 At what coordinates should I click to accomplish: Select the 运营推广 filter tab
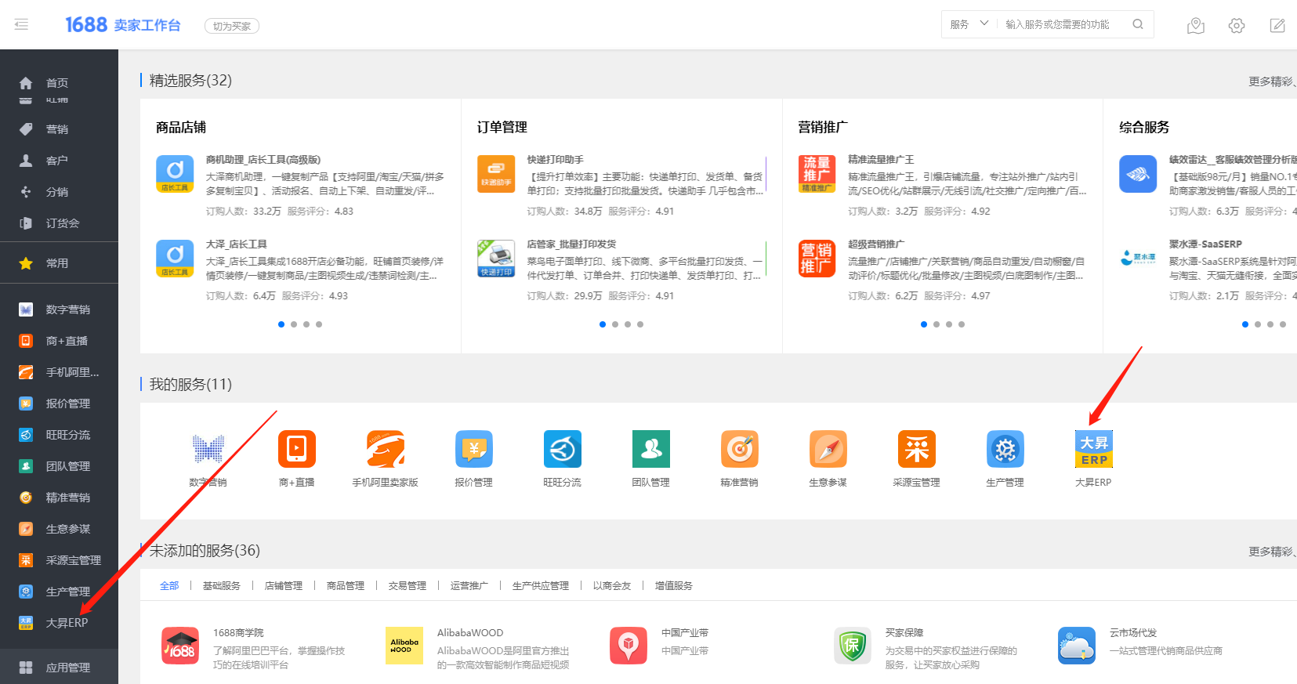[469, 586]
